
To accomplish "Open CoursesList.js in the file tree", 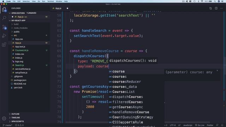I will coord(22,50).
